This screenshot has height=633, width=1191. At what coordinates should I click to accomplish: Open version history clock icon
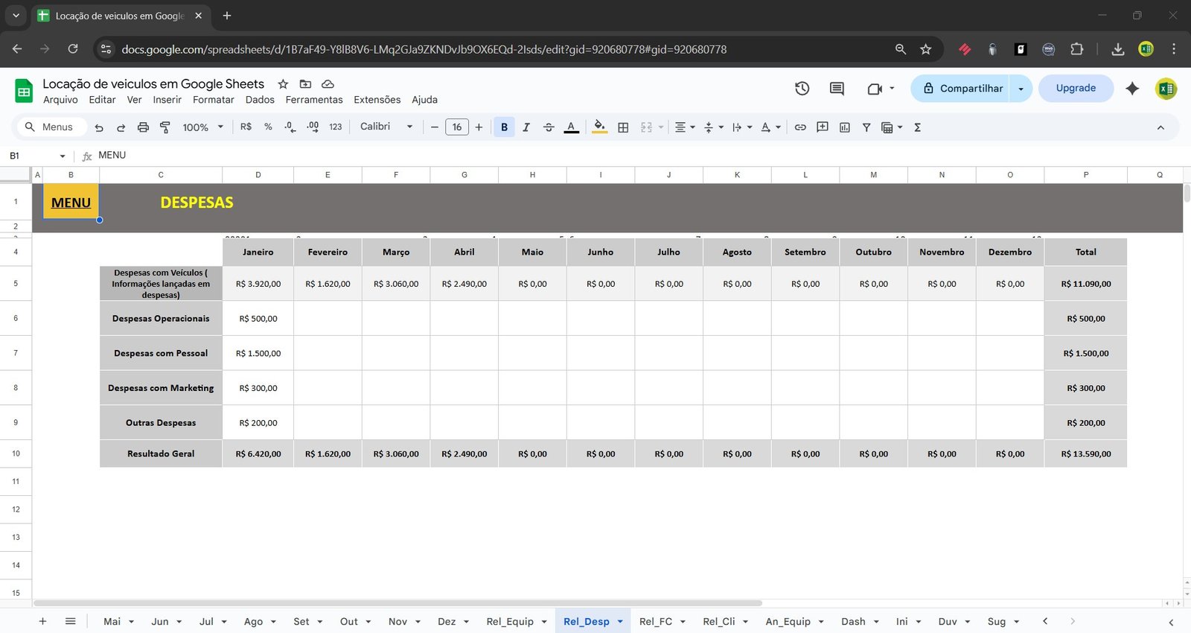tap(802, 89)
